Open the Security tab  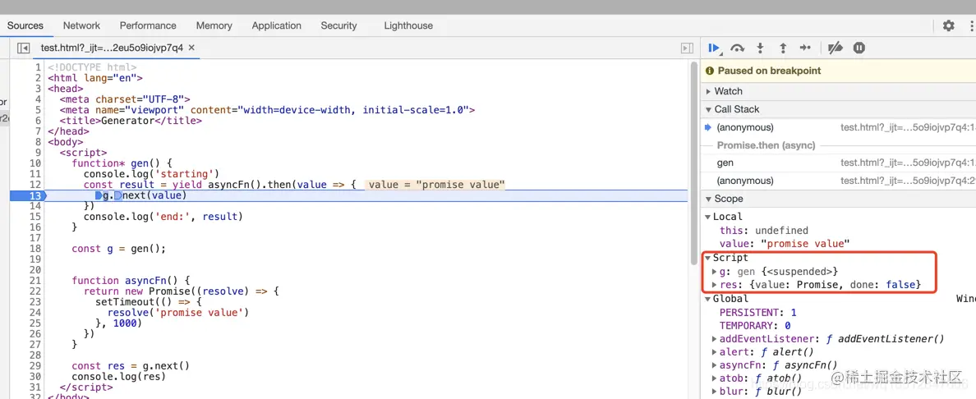[x=338, y=25]
